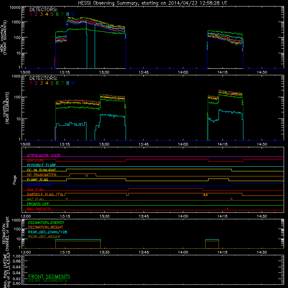288x288 pixels.
Task: Click the 10000 tick label on front segments axis
Action: (15, 8)
